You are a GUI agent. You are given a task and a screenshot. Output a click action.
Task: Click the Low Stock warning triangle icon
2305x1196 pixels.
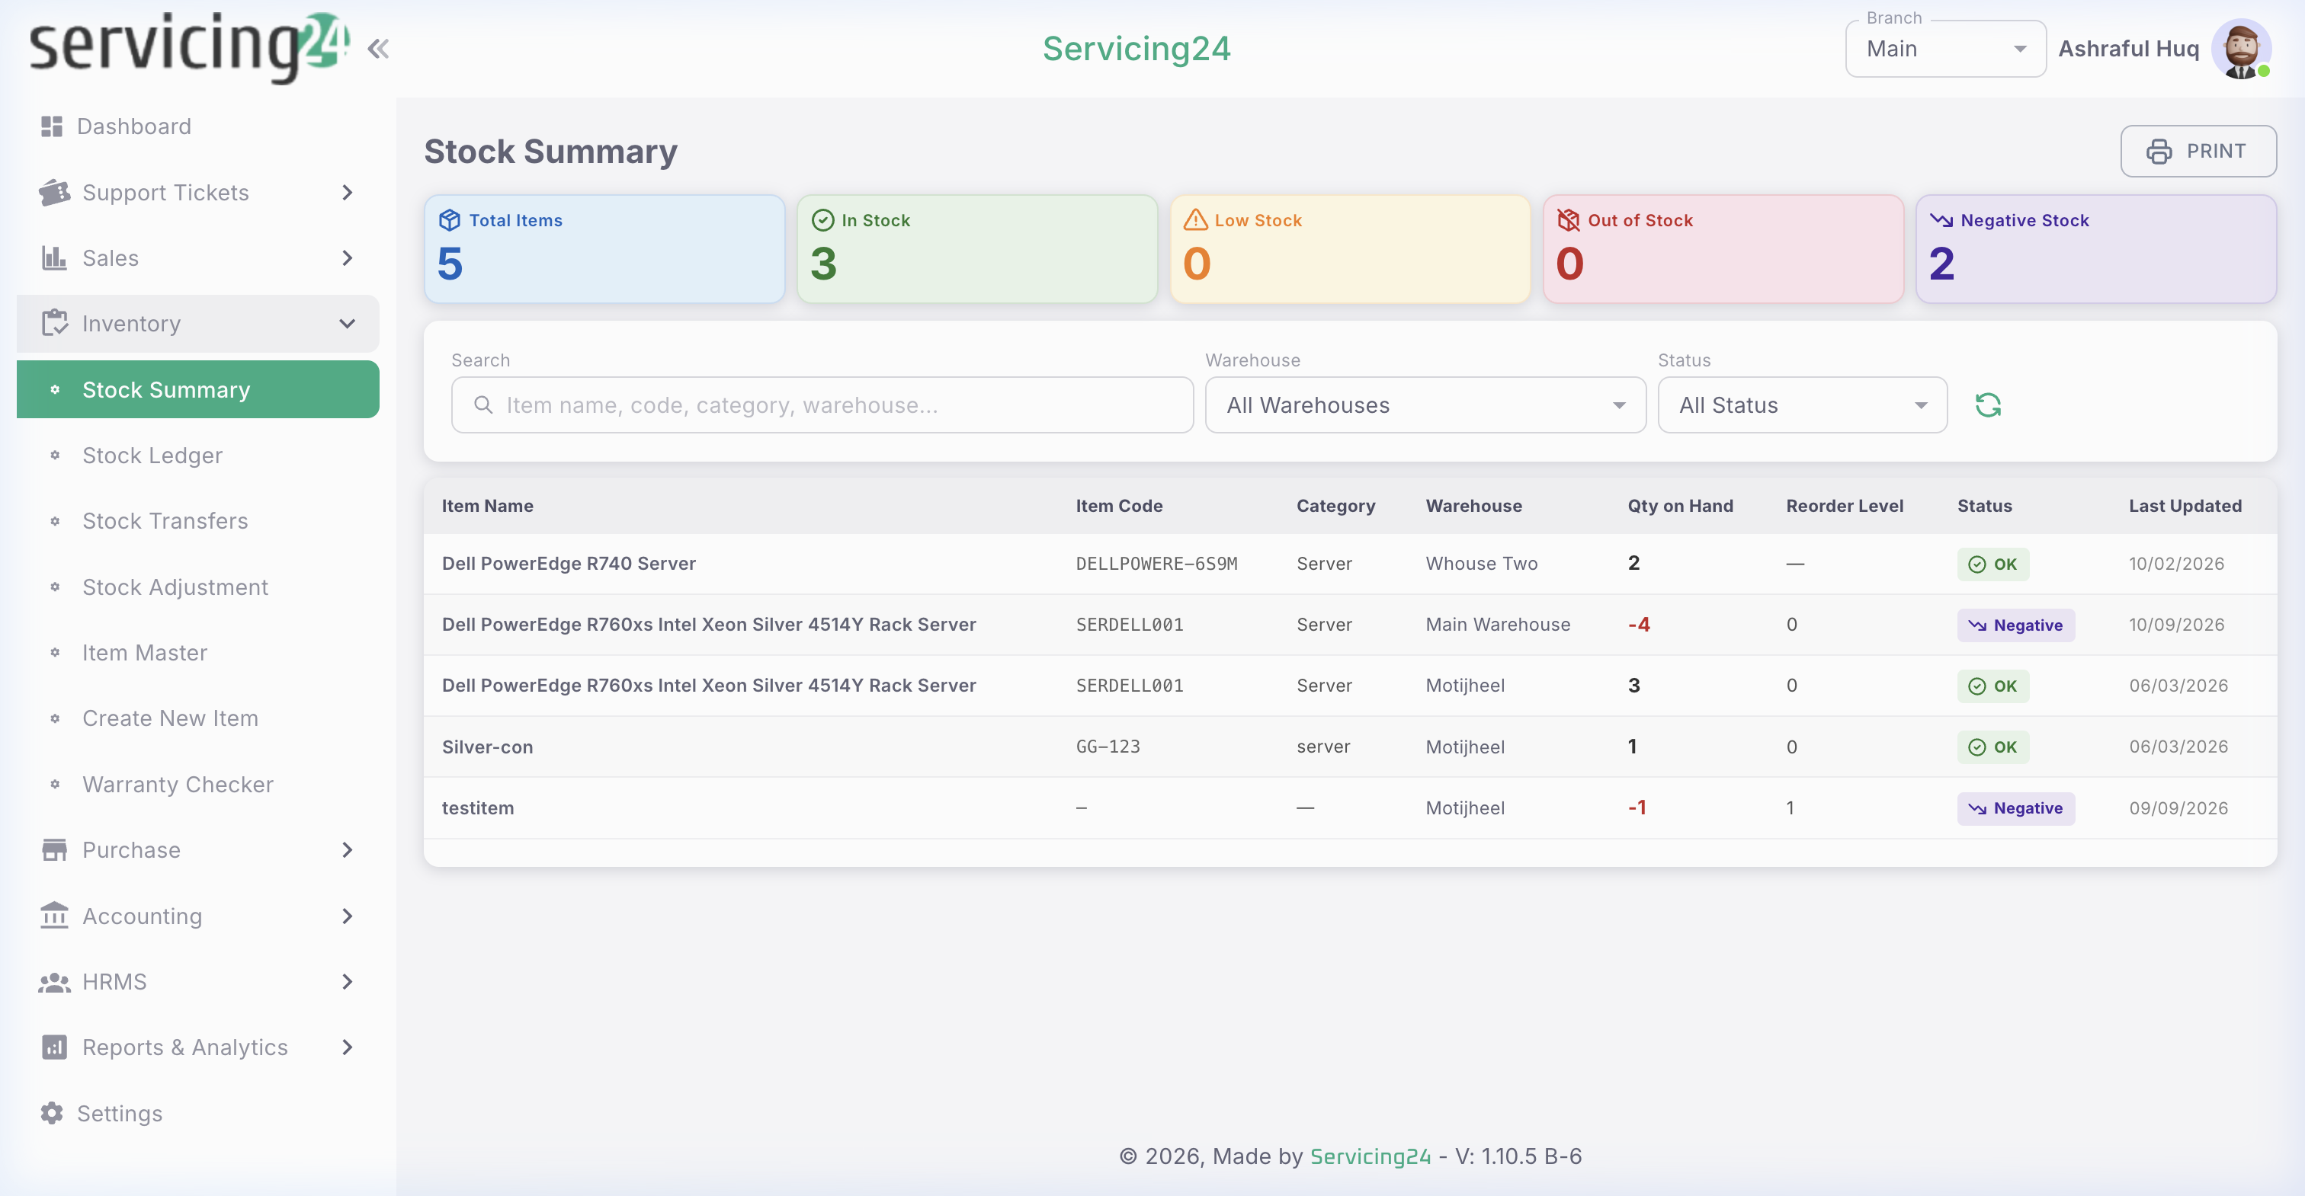(1195, 220)
